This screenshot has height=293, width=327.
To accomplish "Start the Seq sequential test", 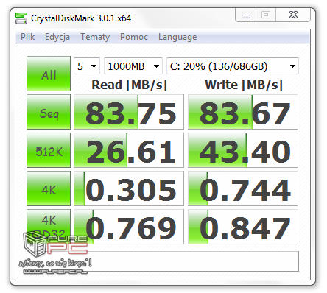I will point(49,112).
